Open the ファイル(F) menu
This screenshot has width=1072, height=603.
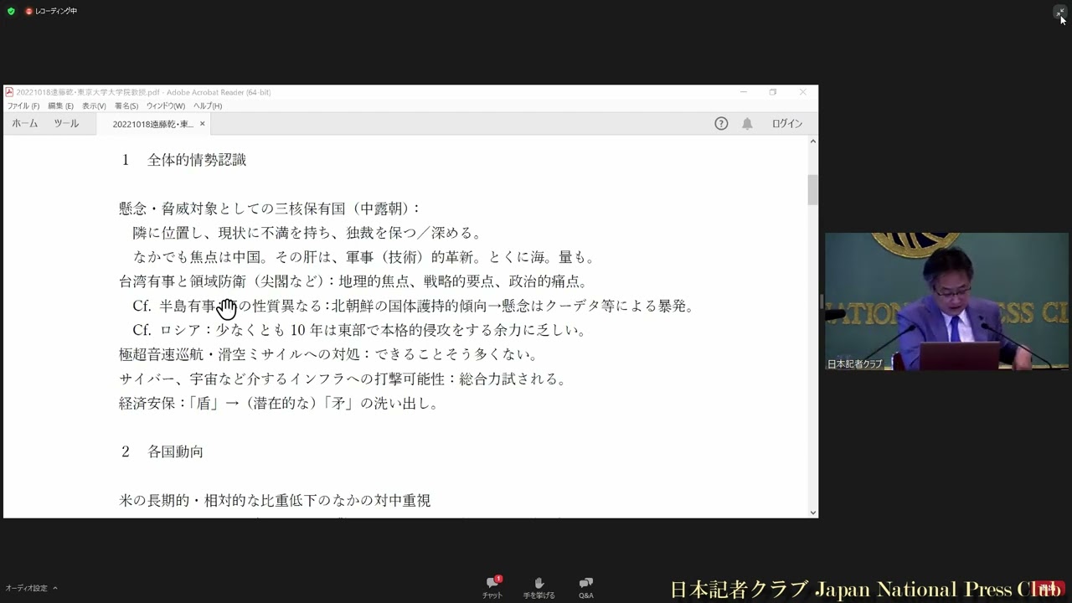(x=23, y=106)
